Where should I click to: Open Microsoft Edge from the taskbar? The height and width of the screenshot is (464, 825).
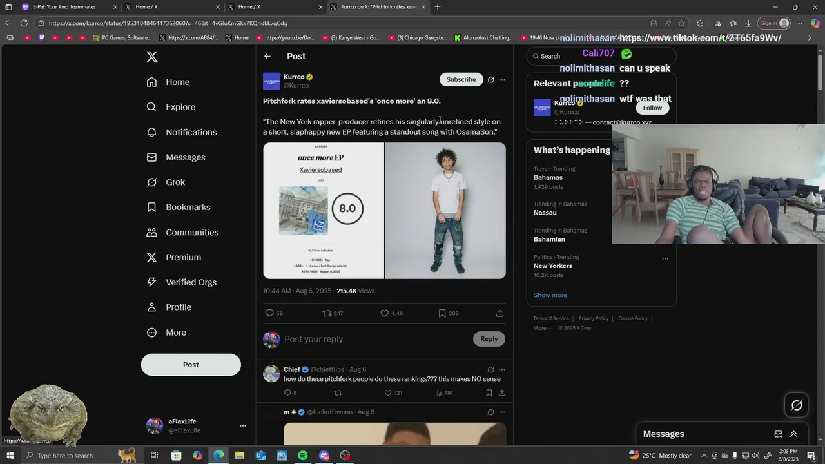coord(218,456)
